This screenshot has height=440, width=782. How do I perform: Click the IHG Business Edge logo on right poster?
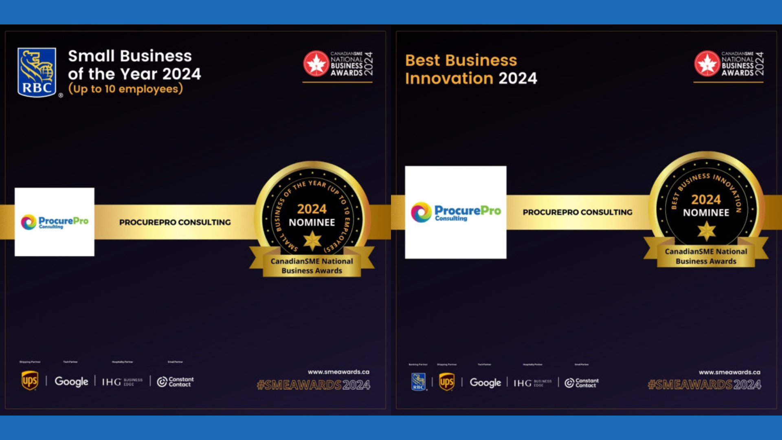(x=533, y=383)
